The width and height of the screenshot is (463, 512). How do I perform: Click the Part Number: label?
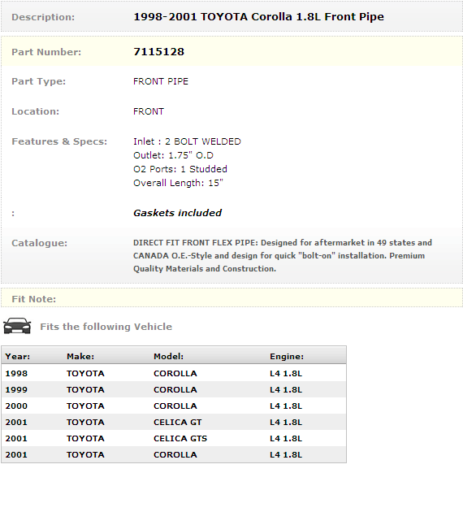46,52
